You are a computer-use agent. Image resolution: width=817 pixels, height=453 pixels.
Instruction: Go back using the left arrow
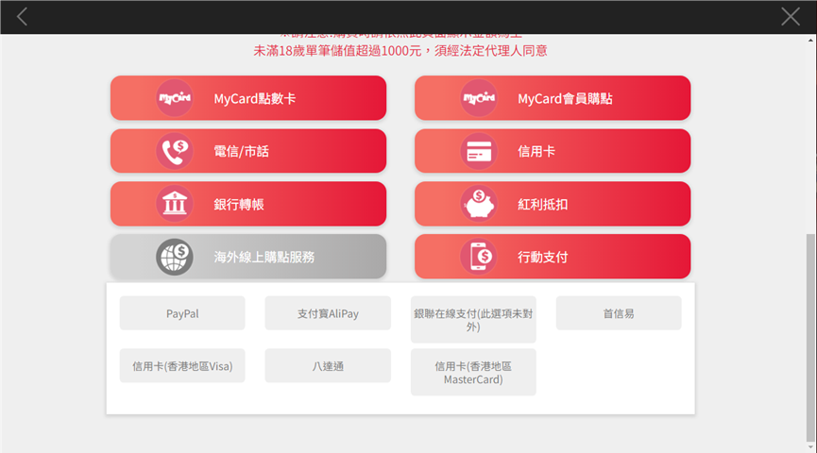(x=22, y=17)
